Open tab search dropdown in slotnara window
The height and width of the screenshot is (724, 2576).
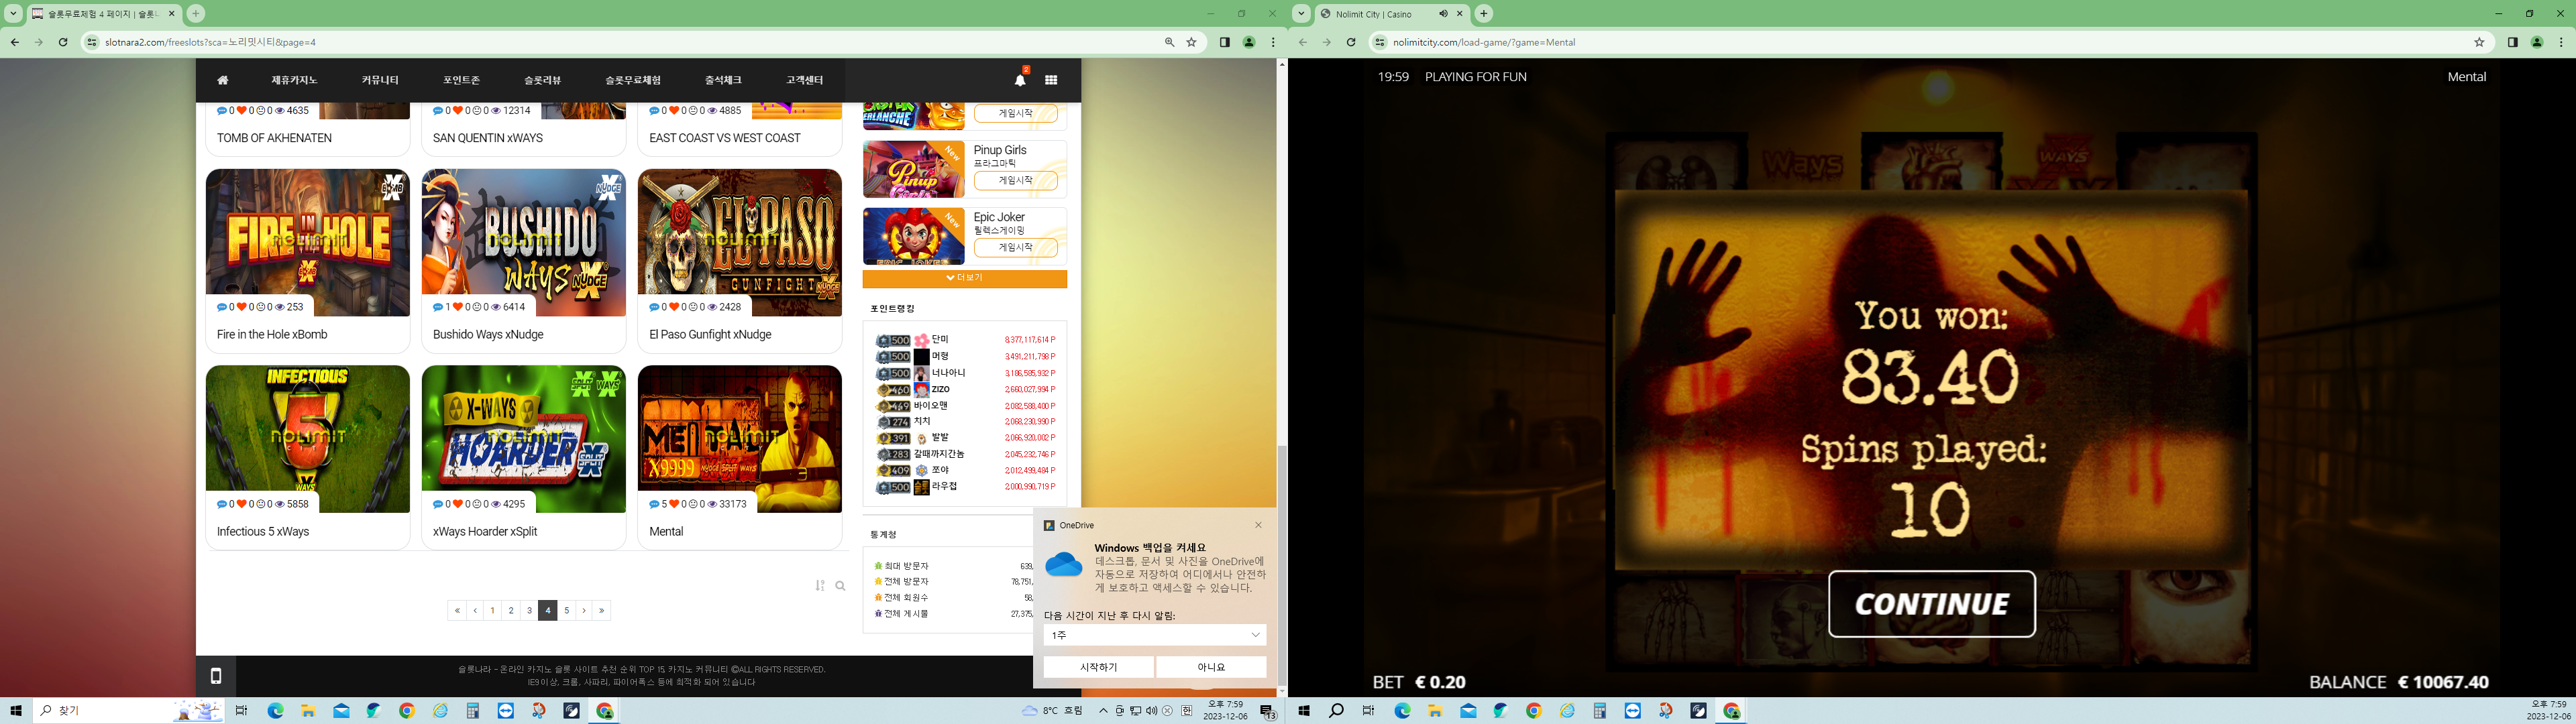pos(14,14)
